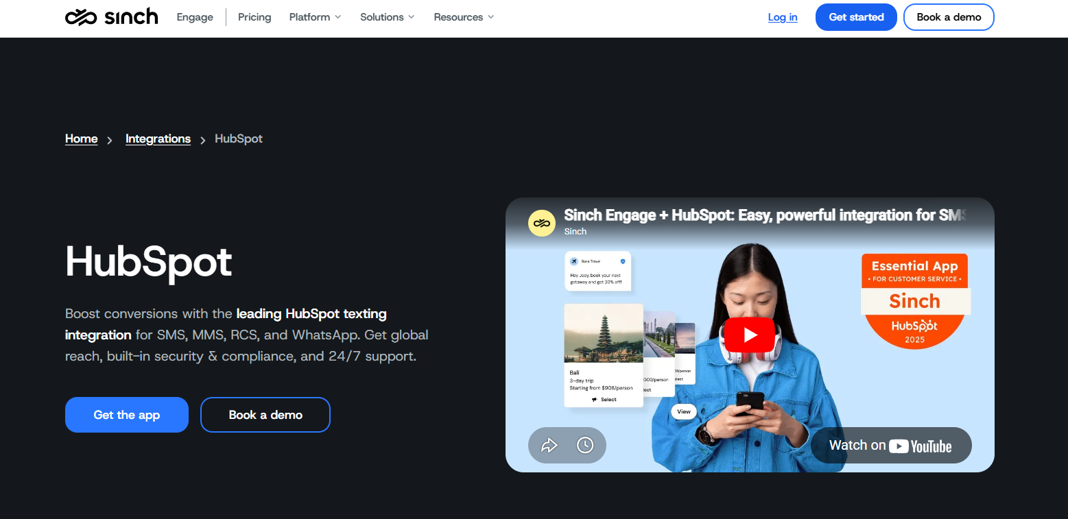Screen dimensions: 1068x519
Task: Click the HubSpot page heading
Action: (149, 261)
